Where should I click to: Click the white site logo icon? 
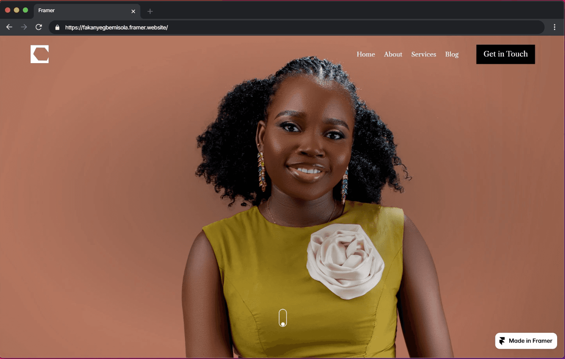(x=40, y=54)
